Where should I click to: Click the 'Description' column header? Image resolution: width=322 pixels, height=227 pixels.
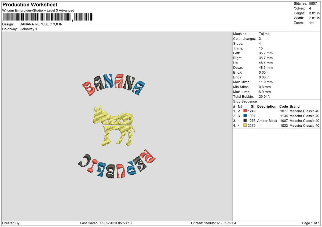pos(267,106)
